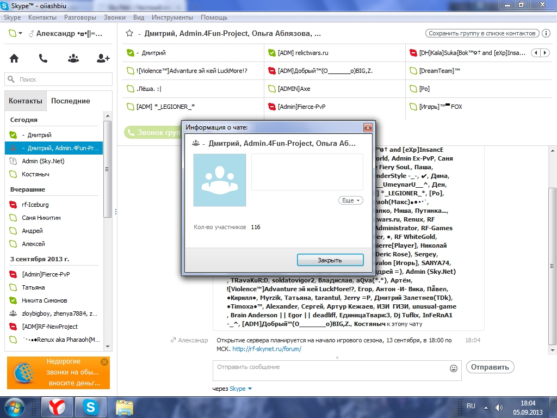Click the Skype taskbar icon

coord(91,407)
